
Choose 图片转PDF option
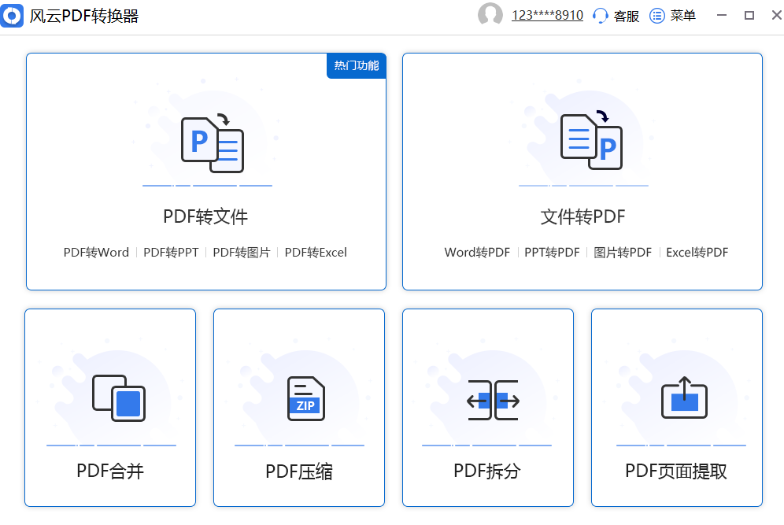623,253
